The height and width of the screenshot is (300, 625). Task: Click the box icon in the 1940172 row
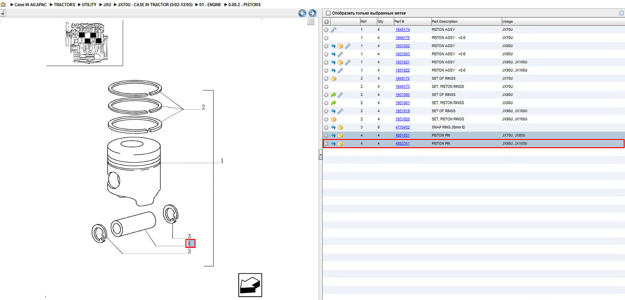point(333,79)
